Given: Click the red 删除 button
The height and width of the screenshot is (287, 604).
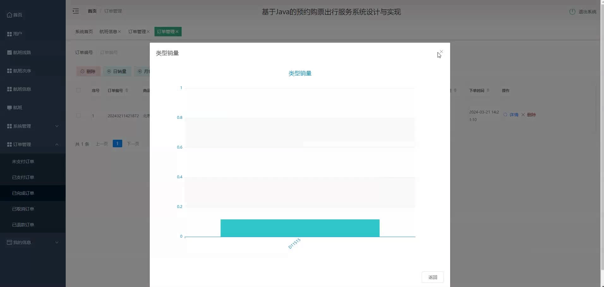Looking at the screenshot, I should point(88,71).
